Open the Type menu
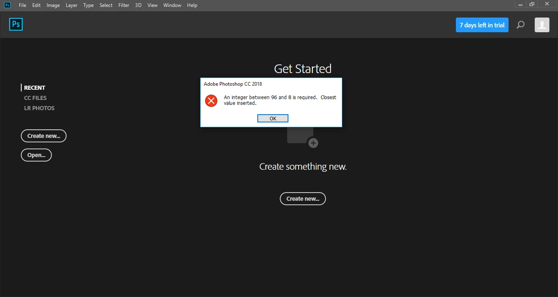 coord(88,5)
